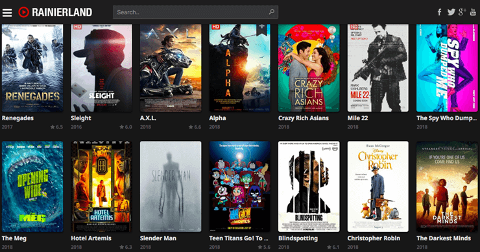The image size is (480, 252).
Task: Open the Teen Titans Go! poster
Action: 240,186
